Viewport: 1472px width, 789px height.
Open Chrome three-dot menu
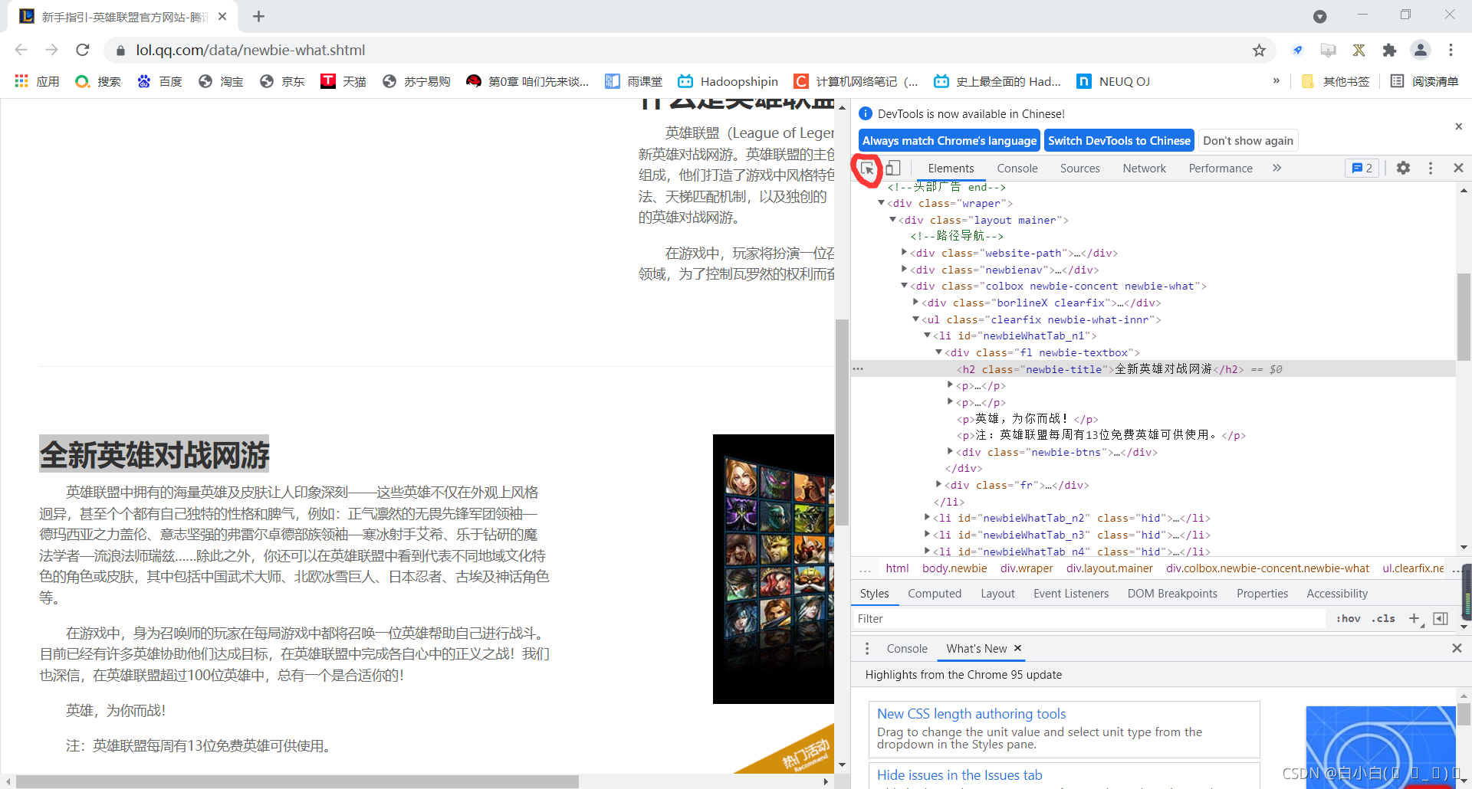point(1451,50)
